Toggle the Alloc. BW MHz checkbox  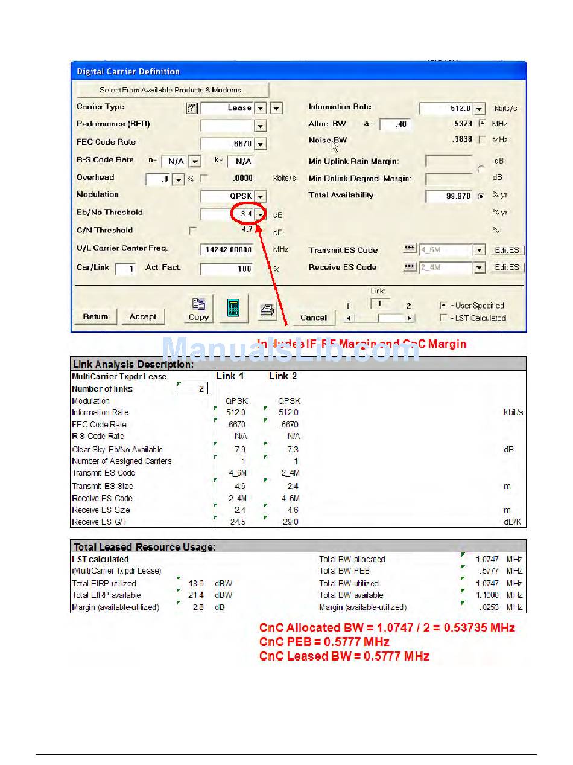coord(482,123)
